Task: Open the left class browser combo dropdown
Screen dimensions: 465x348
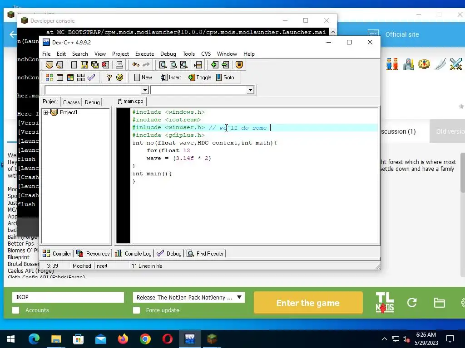Action: pos(145,90)
